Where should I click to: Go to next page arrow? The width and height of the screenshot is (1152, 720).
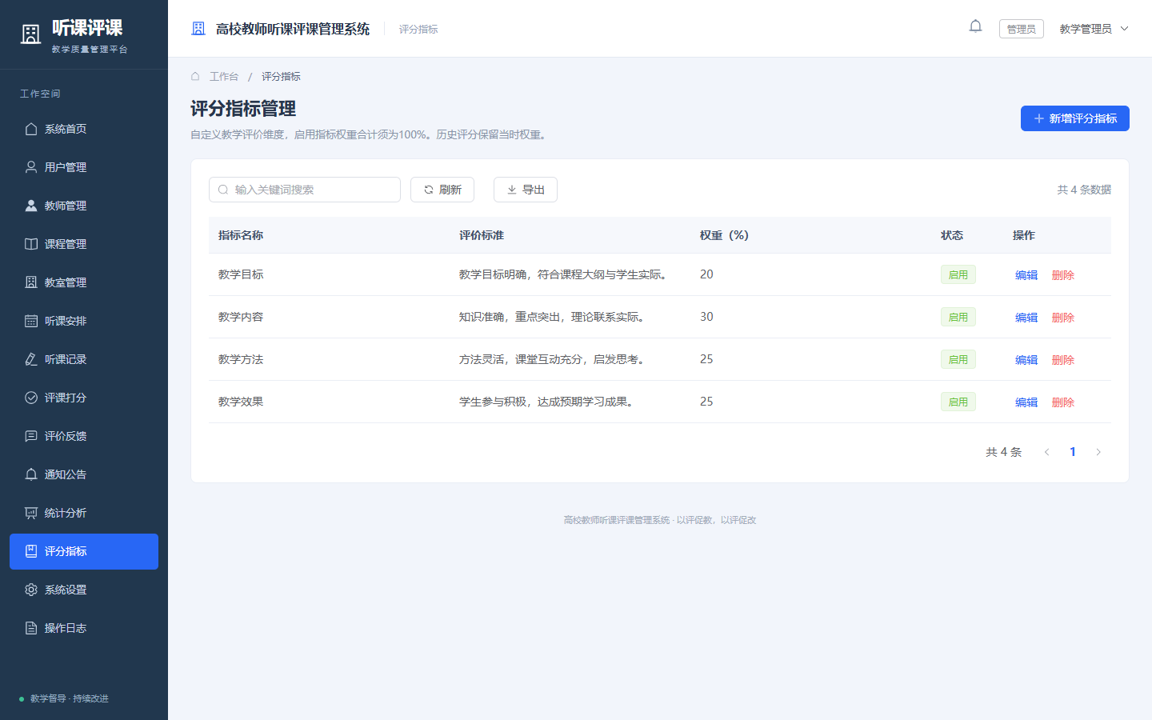[1098, 452]
